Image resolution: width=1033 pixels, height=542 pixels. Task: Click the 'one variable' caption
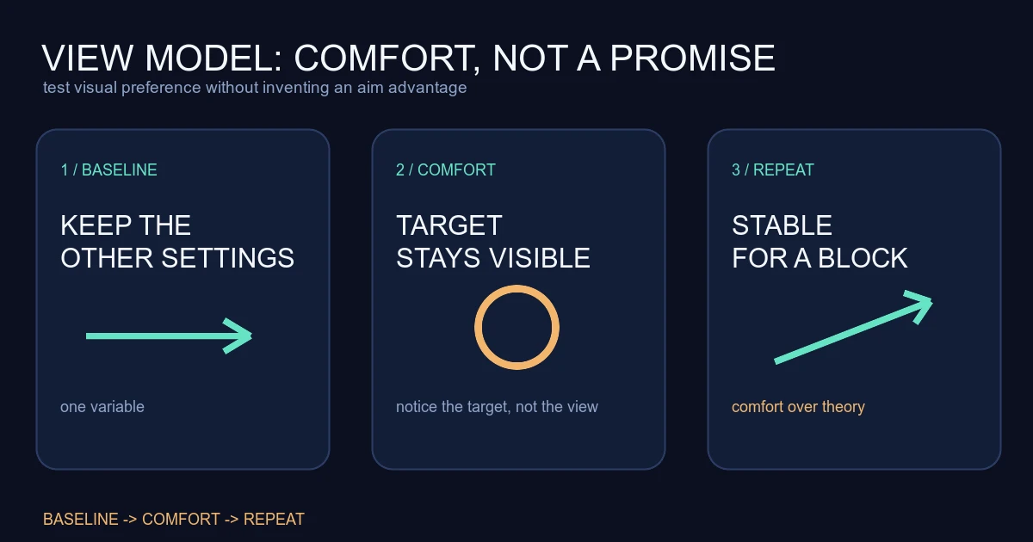point(102,407)
